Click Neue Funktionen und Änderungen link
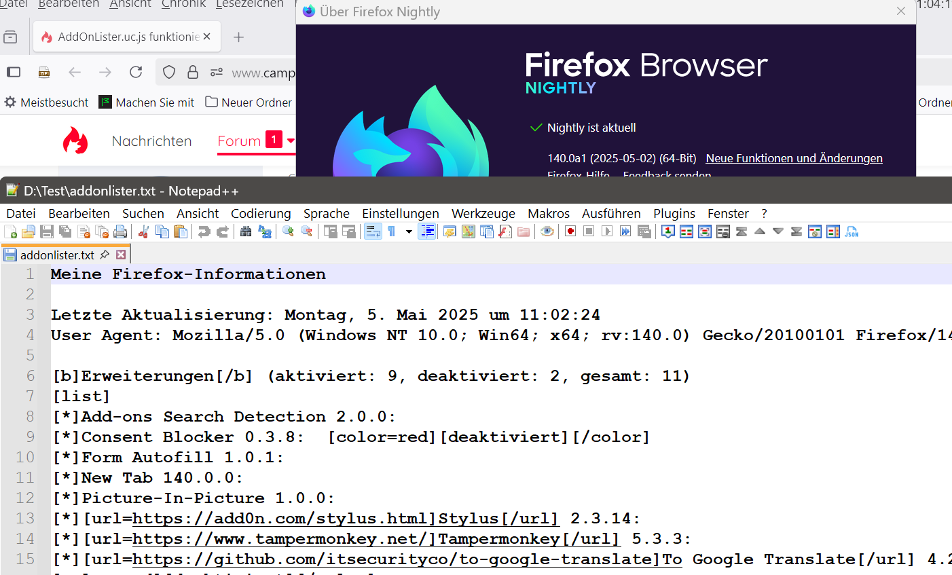The height and width of the screenshot is (575, 952). (794, 158)
